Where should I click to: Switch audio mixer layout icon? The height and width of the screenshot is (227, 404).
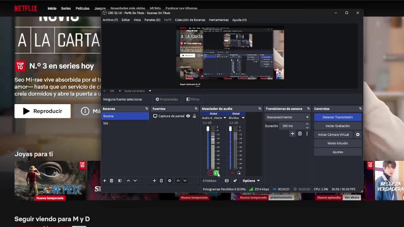[x=227, y=181]
